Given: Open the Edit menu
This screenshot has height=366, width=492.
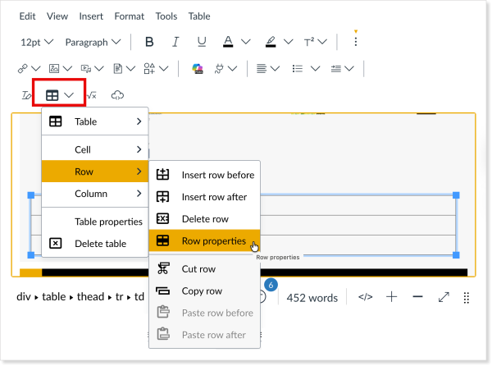Looking at the screenshot, I should [x=27, y=16].
